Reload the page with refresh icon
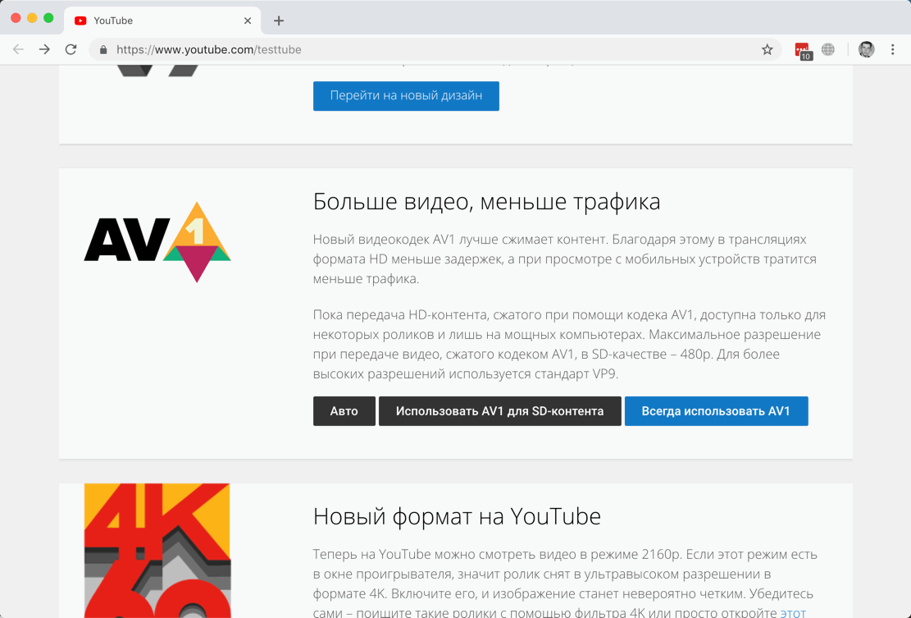 click(x=71, y=49)
